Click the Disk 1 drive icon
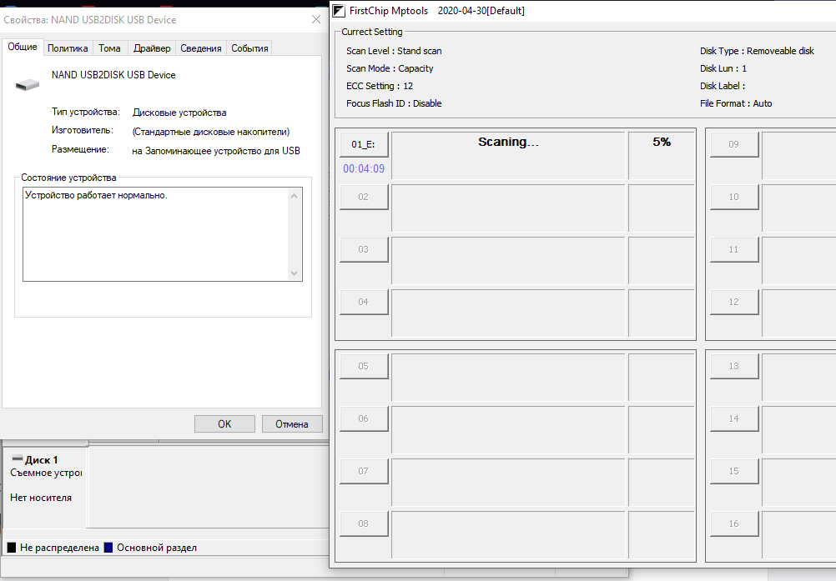 point(18,458)
